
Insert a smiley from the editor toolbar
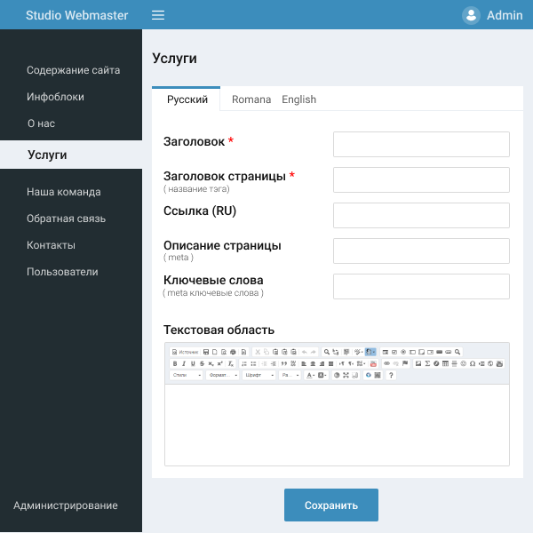464,363
